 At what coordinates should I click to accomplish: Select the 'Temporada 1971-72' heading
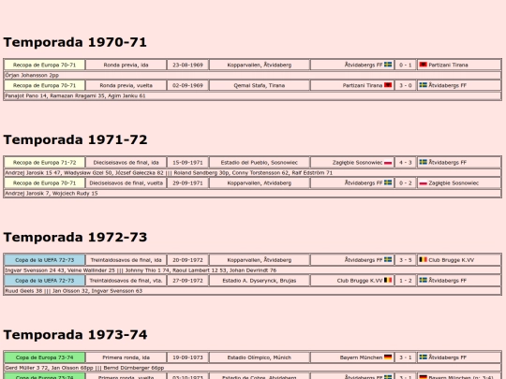pyautogui.click(x=75, y=139)
